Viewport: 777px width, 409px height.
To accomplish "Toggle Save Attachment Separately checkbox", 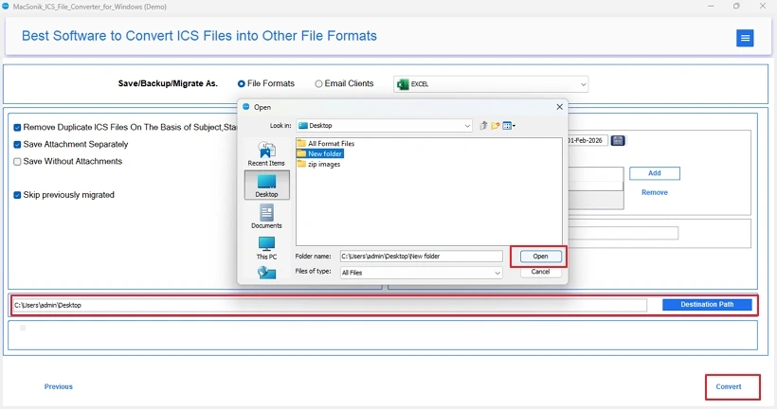I will point(17,145).
